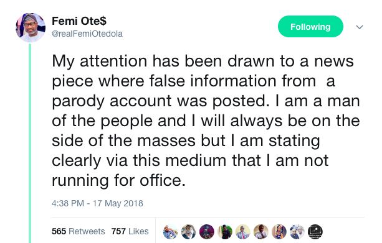The height and width of the screenshot is (243, 382).
Task: Expand the tweet options chevron
Action: 360,27
